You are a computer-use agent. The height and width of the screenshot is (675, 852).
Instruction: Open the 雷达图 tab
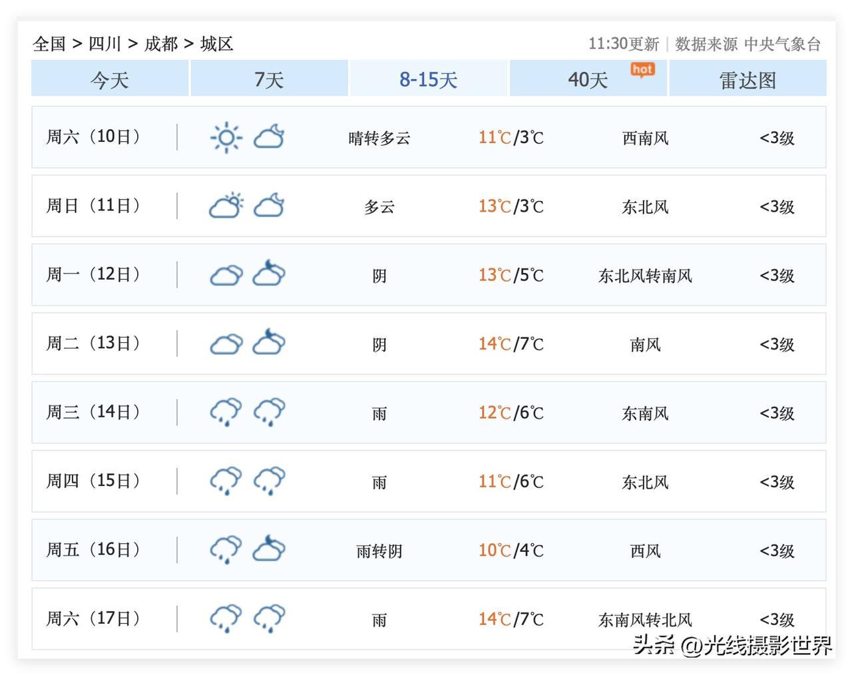(747, 79)
